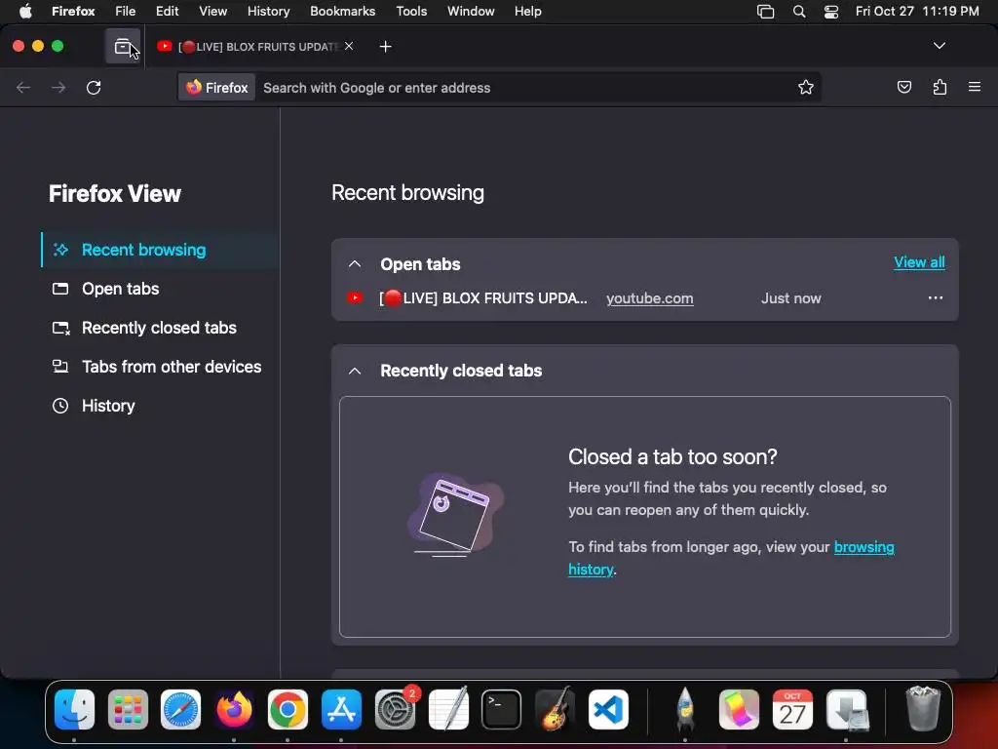
Task: Open the Downloads stack in the dock
Action: tap(847, 709)
